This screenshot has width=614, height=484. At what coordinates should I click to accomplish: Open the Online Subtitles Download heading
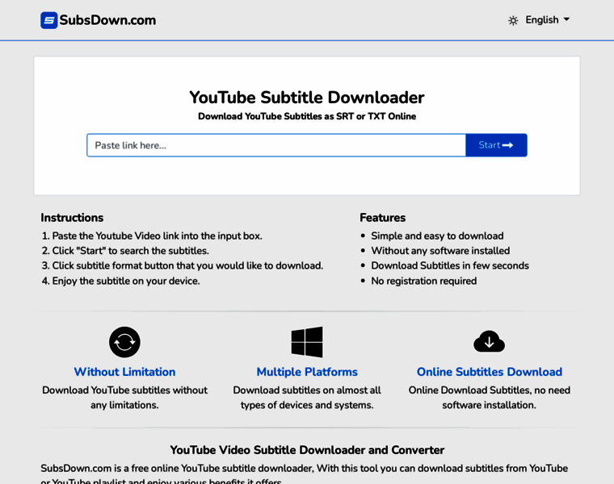(489, 372)
